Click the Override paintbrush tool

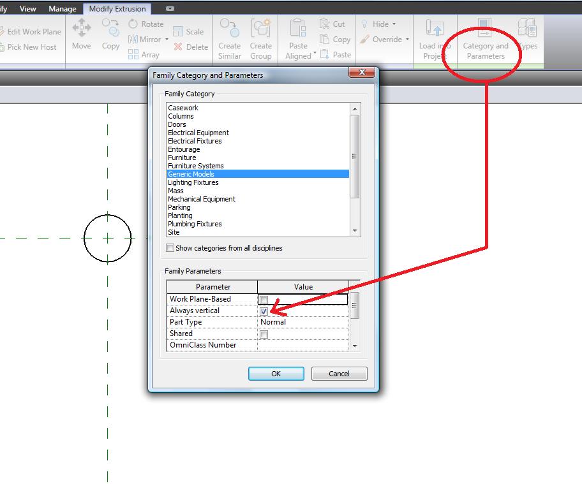[381, 40]
